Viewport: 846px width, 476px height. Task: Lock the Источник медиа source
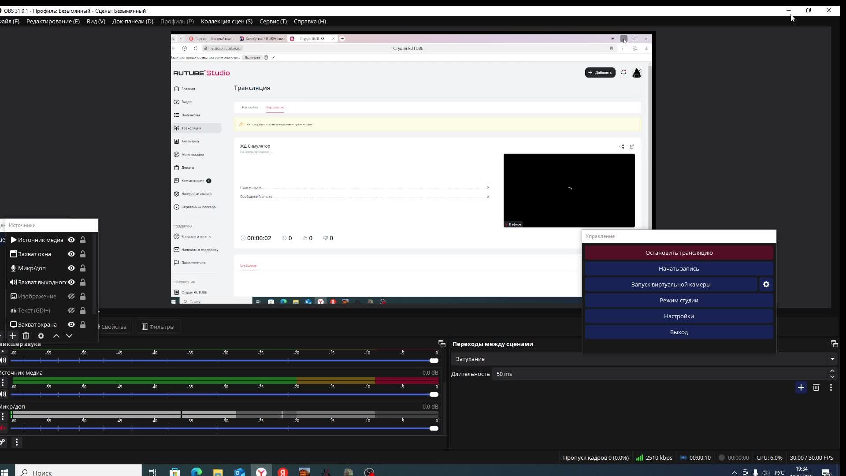[83, 240]
